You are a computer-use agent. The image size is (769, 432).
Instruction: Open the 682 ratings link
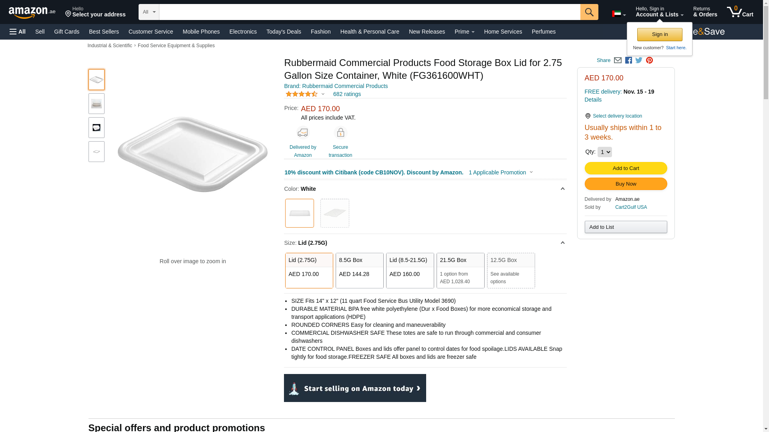pyautogui.click(x=347, y=94)
